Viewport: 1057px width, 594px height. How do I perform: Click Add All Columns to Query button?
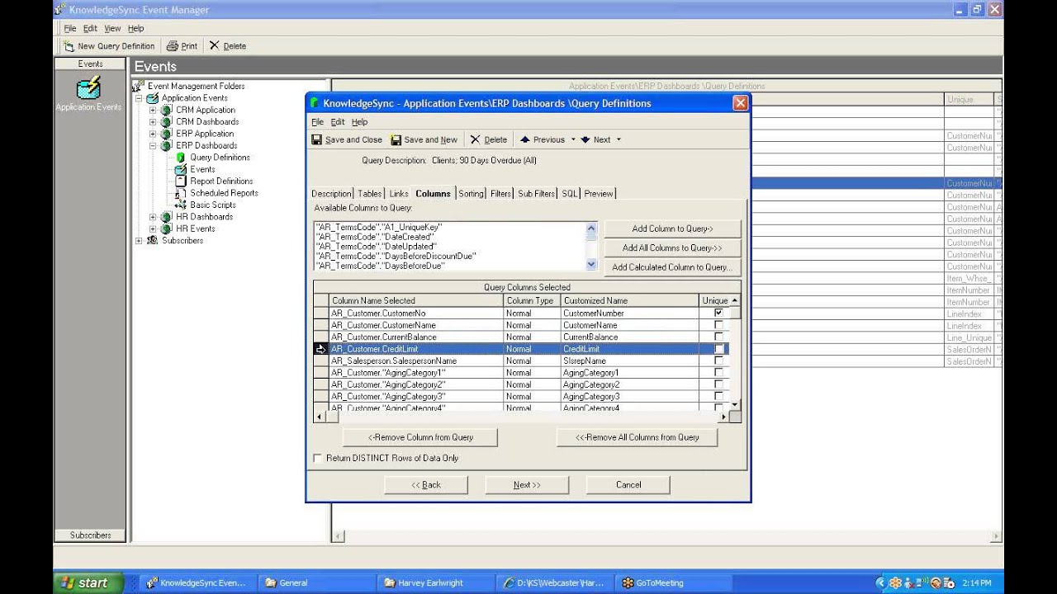[x=672, y=247]
